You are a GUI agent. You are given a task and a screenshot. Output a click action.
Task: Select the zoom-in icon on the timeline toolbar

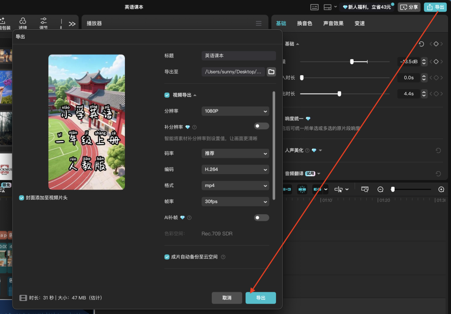[x=441, y=189]
